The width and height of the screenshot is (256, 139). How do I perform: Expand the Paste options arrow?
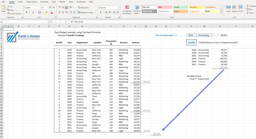(3, 14)
